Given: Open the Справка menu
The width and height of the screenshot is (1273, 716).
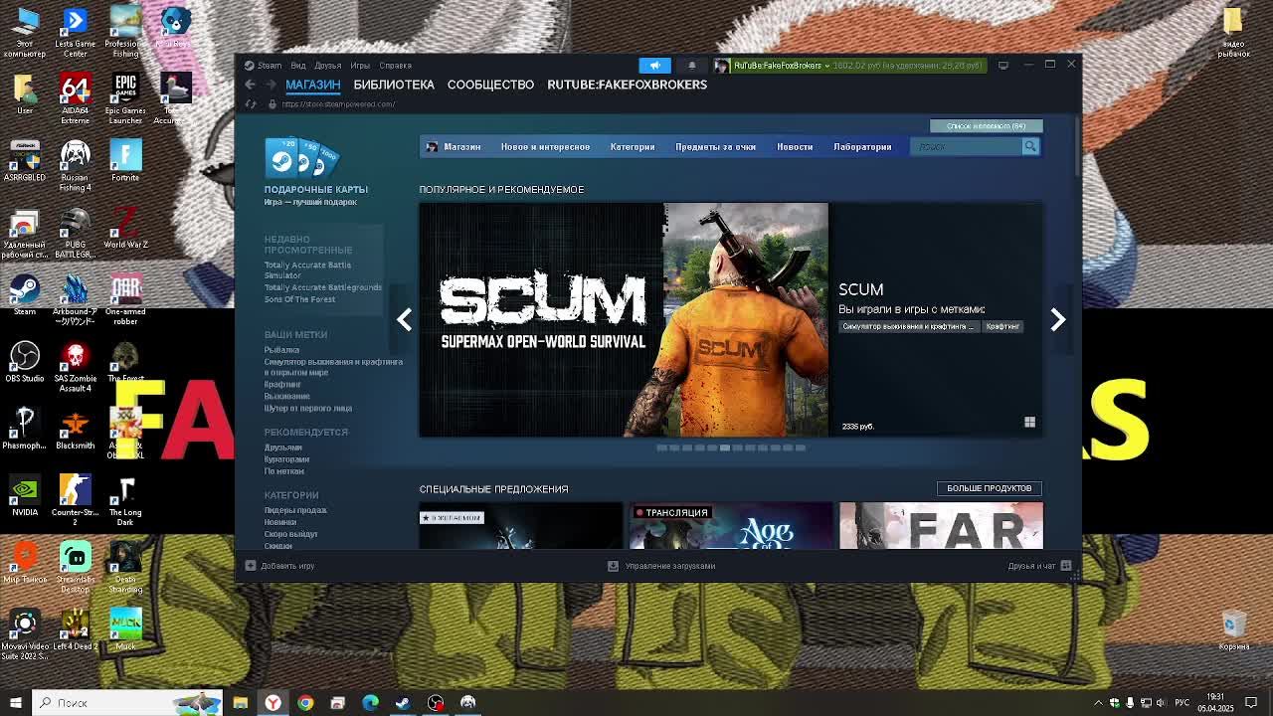Looking at the screenshot, I should click(395, 66).
